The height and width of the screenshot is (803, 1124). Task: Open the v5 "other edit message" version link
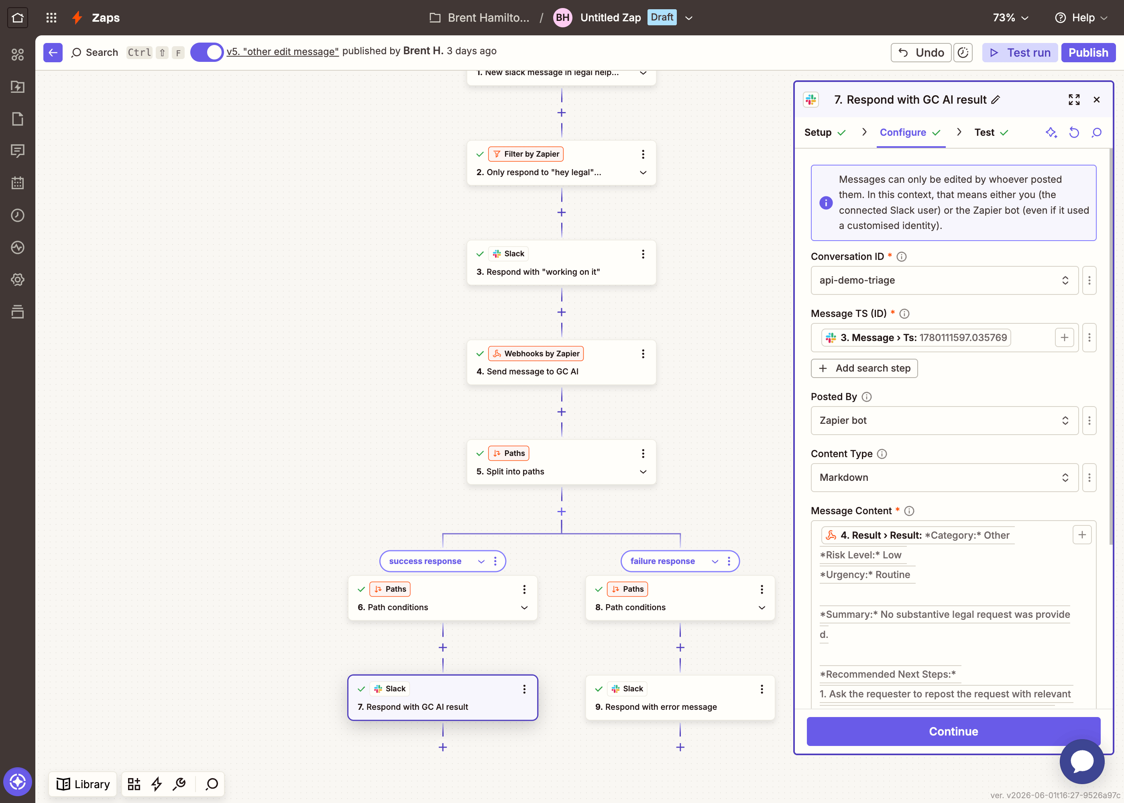(283, 51)
